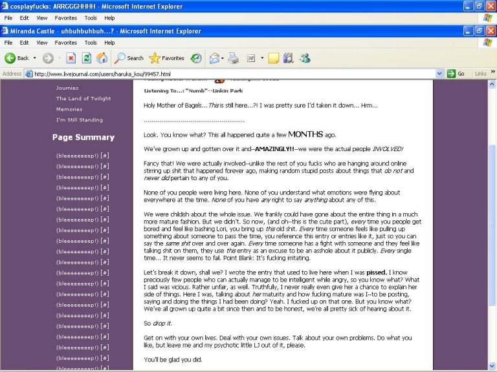Open the Back history dropdown arrow
Viewport: 497px width, 372px height.
34,58
